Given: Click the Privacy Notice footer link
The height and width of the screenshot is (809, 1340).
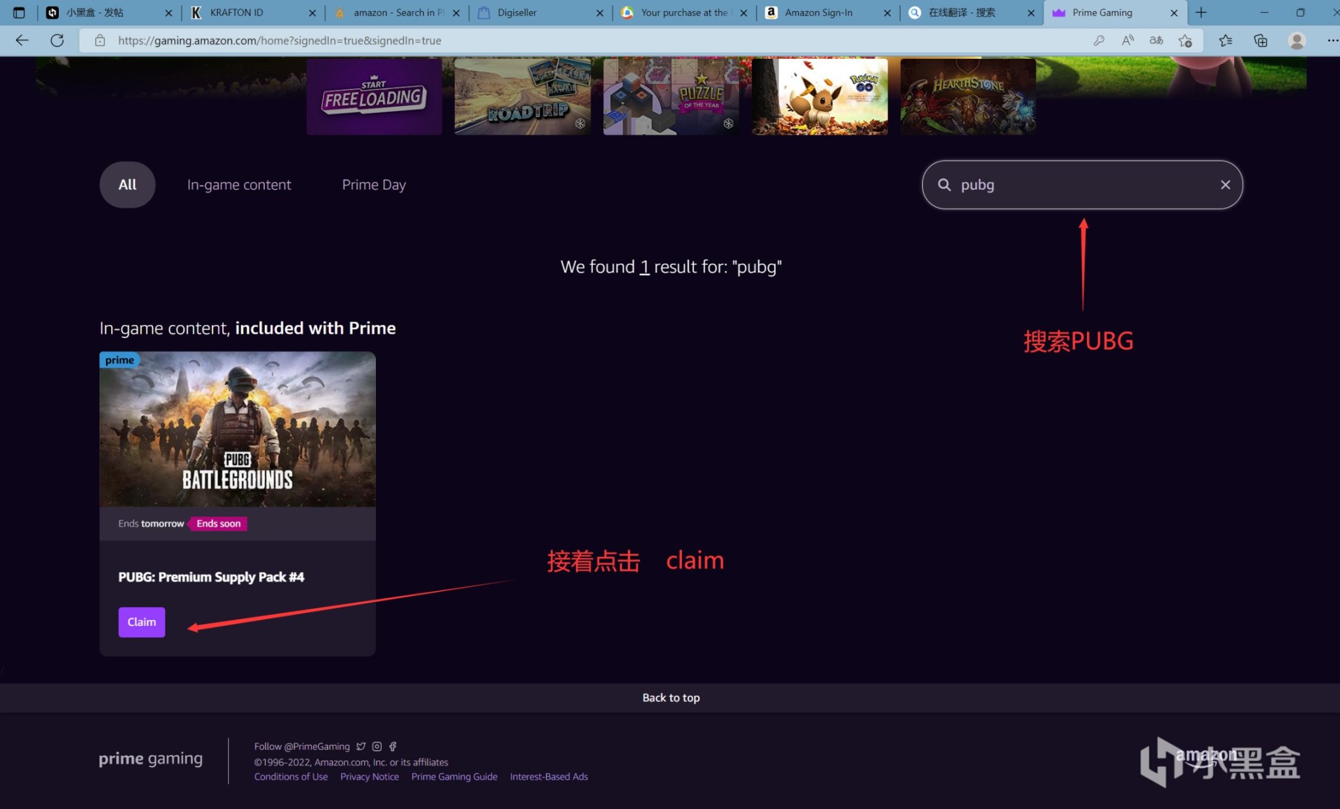Looking at the screenshot, I should coord(369,776).
